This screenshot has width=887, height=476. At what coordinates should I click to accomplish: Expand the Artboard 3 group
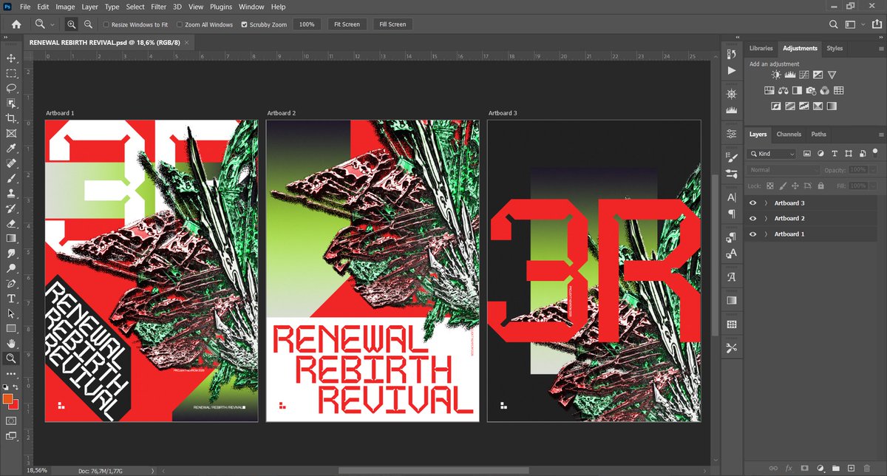(x=767, y=203)
